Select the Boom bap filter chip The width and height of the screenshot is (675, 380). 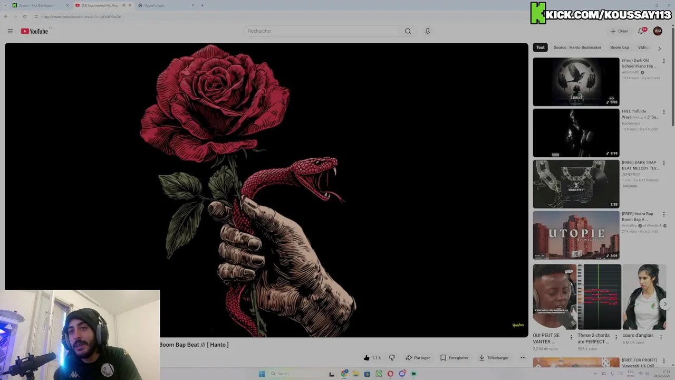620,47
